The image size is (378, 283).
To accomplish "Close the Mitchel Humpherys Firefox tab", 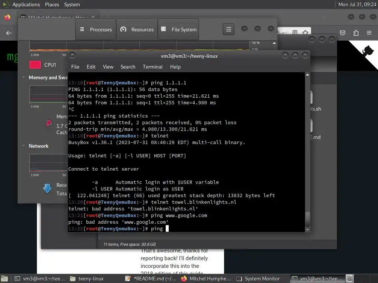I will point(93,17).
